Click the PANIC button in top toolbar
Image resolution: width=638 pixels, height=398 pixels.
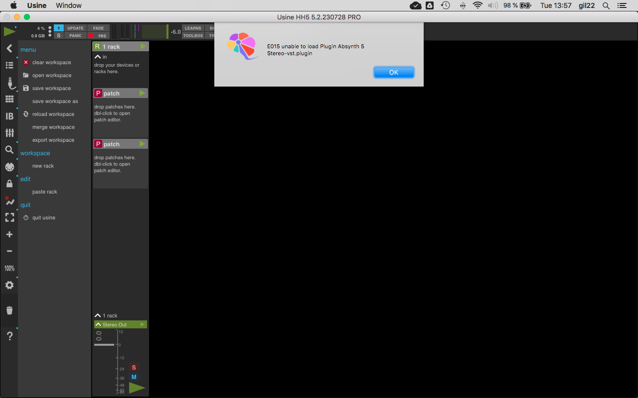(x=75, y=36)
